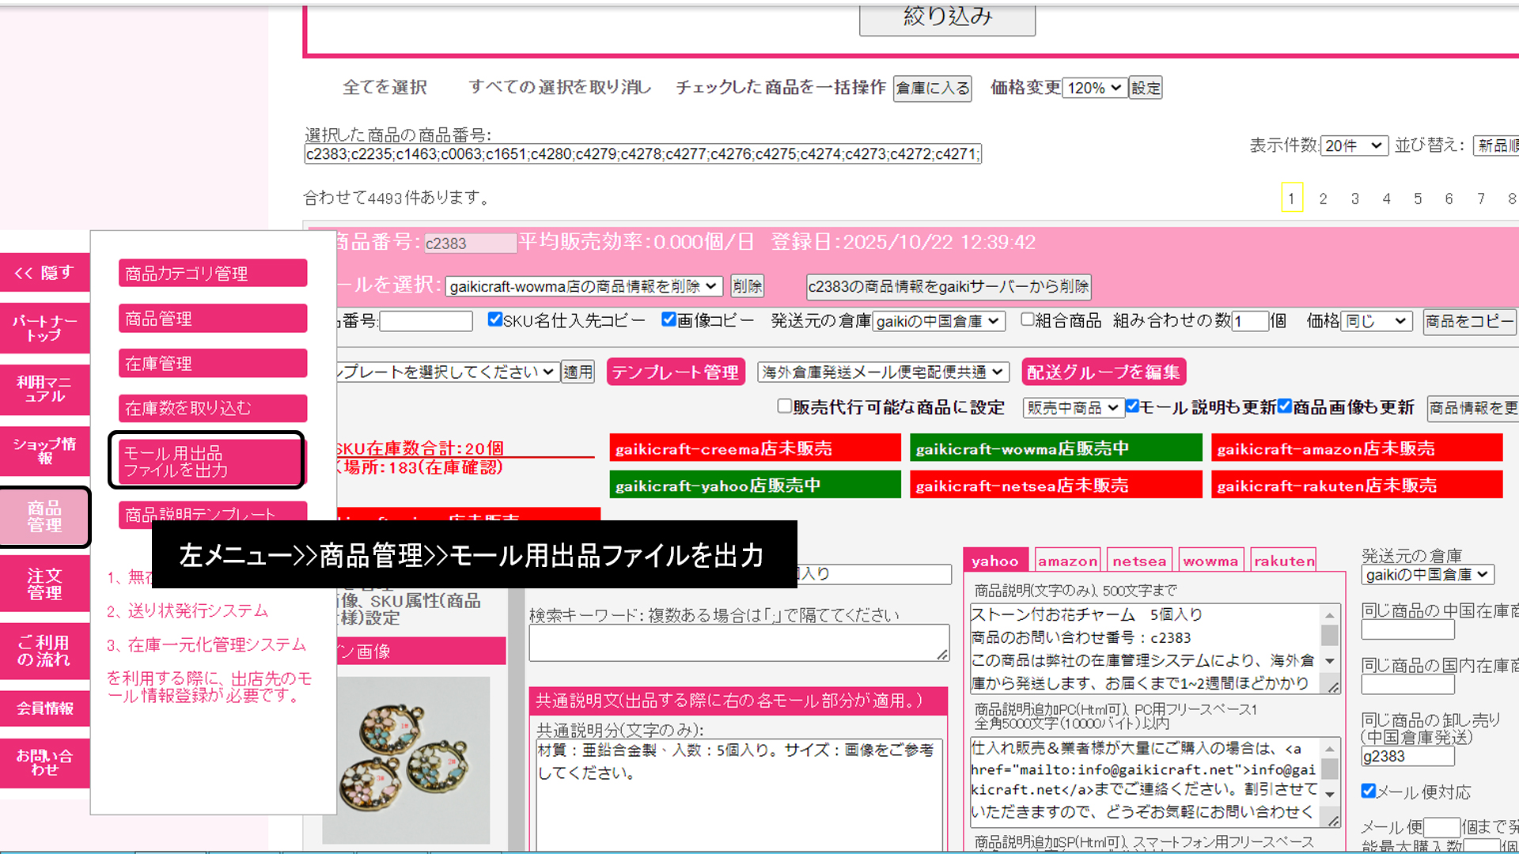Open 利用マニュアル sidebar item
Viewport: 1519px width, 854px height.
tap(44, 389)
